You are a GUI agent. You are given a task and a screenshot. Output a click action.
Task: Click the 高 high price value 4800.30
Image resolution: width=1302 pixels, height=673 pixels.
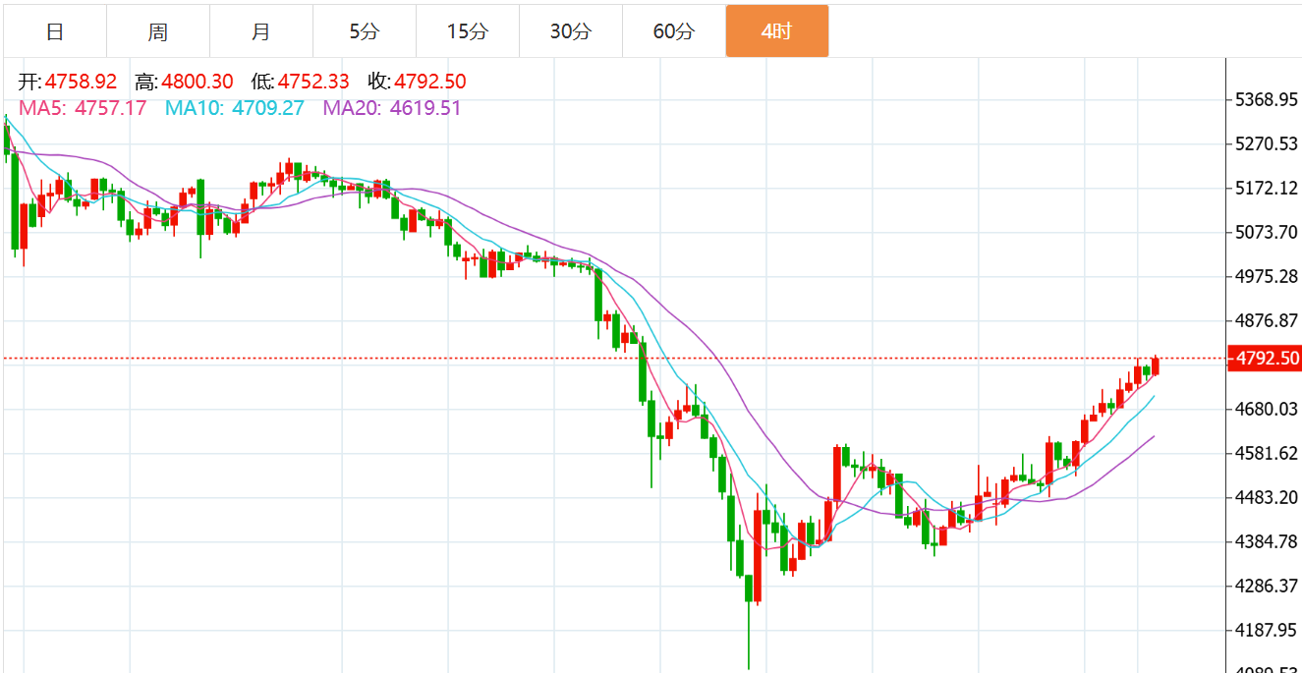[198, 82]
